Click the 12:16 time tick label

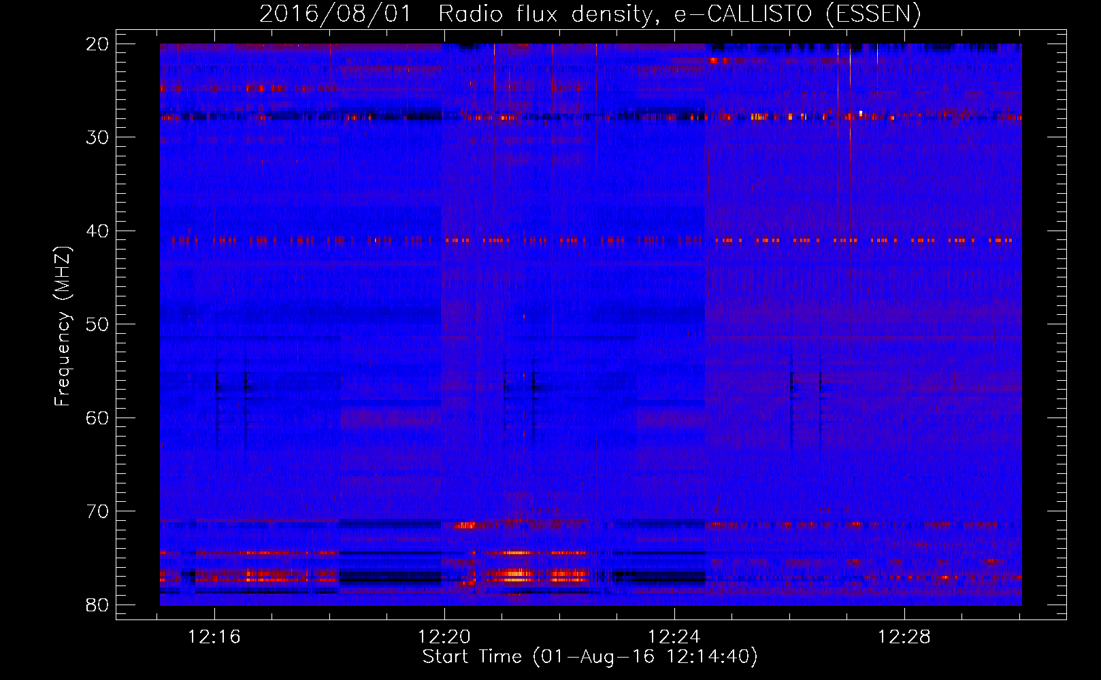(214, 637)
